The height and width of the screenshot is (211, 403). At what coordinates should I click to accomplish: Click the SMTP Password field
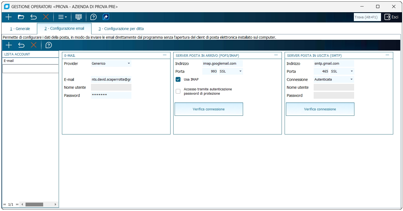334,95
